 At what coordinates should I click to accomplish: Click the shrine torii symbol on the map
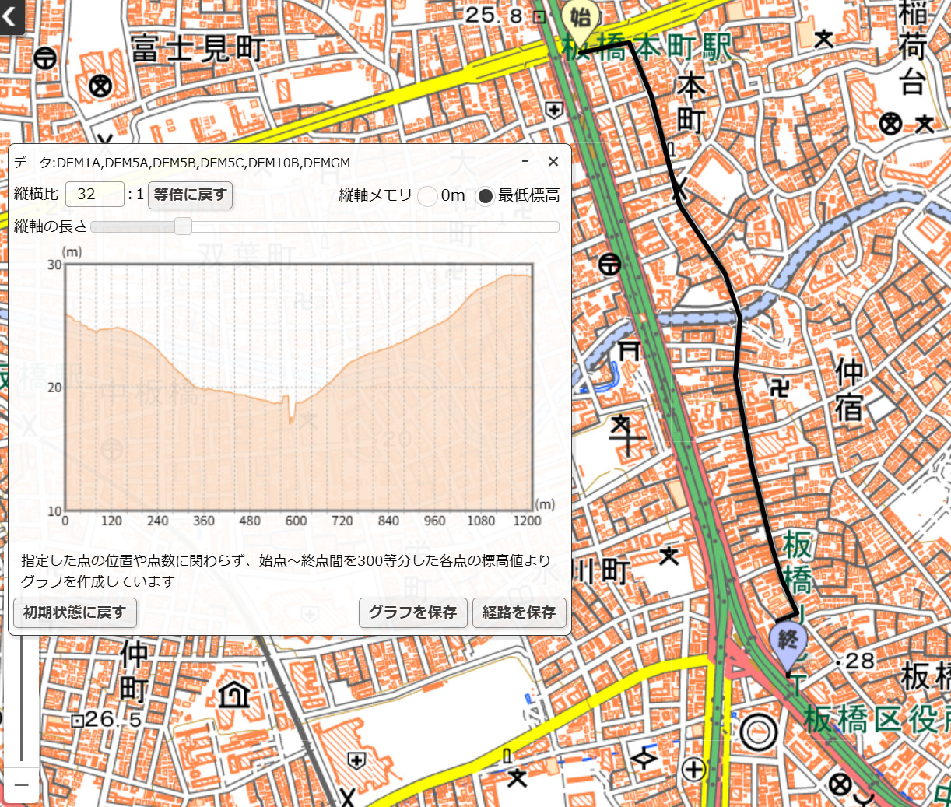point(629,351)
